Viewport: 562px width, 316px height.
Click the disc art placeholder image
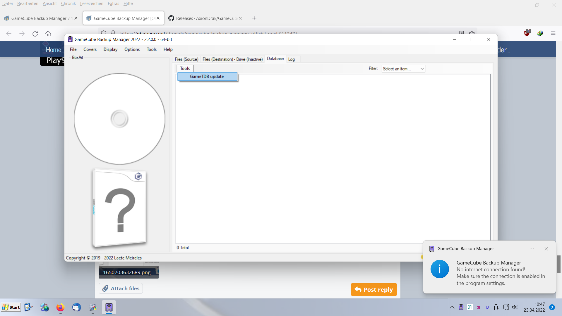[x=119, y=119]
